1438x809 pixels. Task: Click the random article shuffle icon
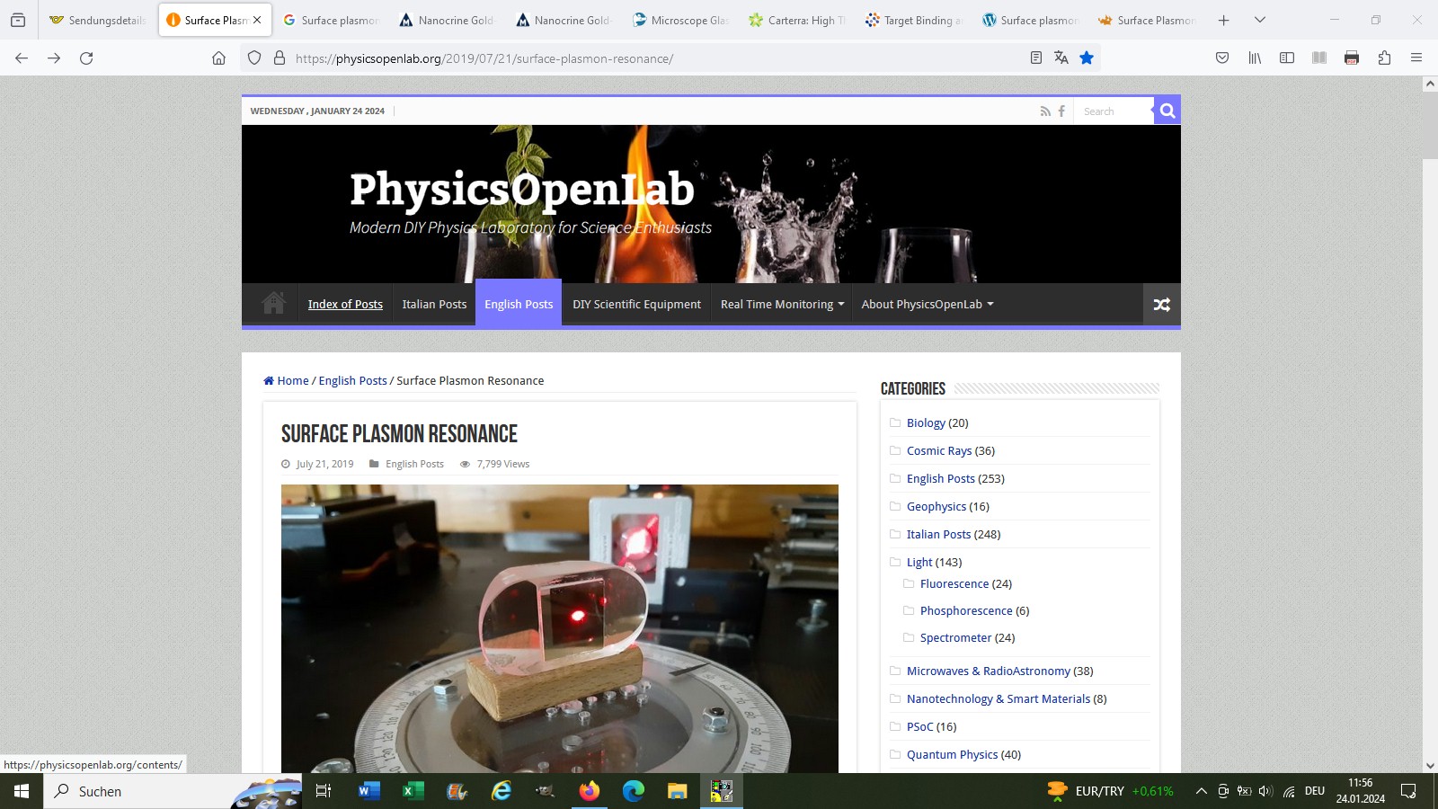[1162, 305]
